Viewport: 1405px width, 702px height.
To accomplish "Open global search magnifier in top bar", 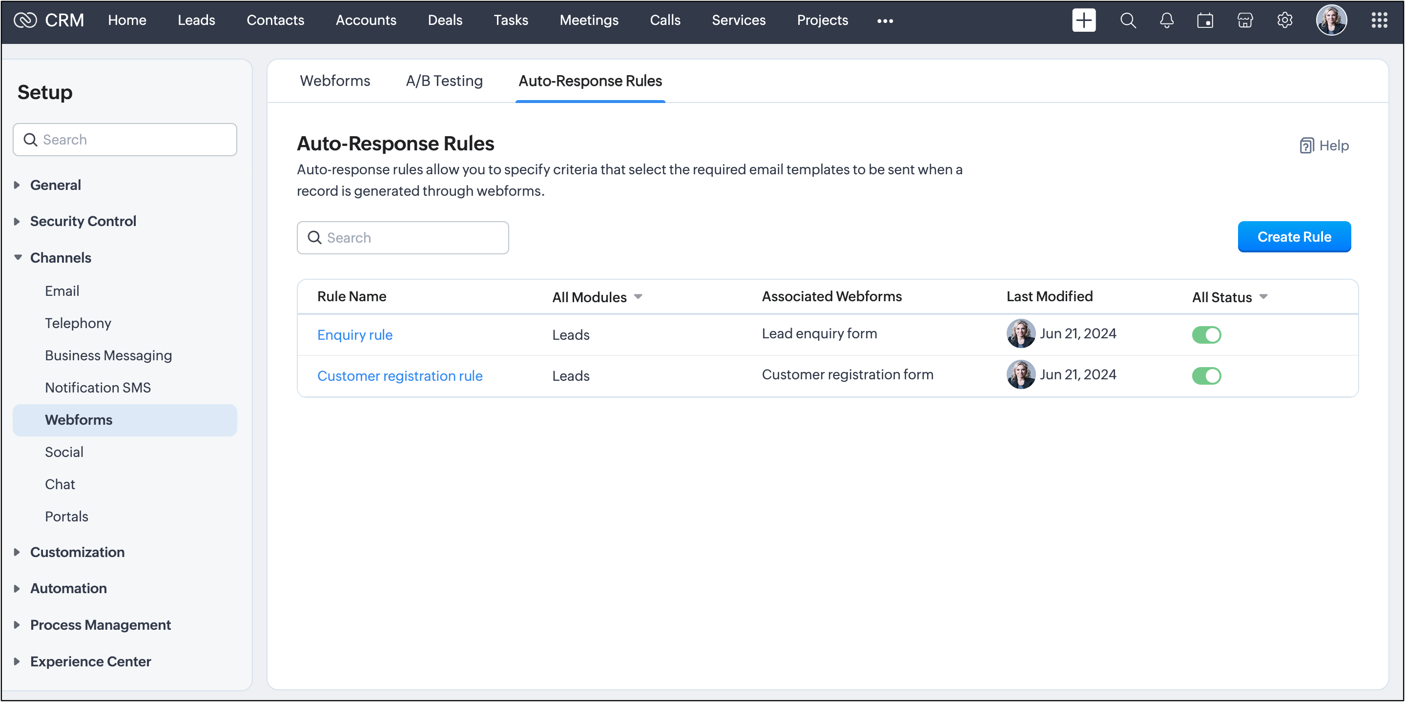I will (x=1127, y=20).
